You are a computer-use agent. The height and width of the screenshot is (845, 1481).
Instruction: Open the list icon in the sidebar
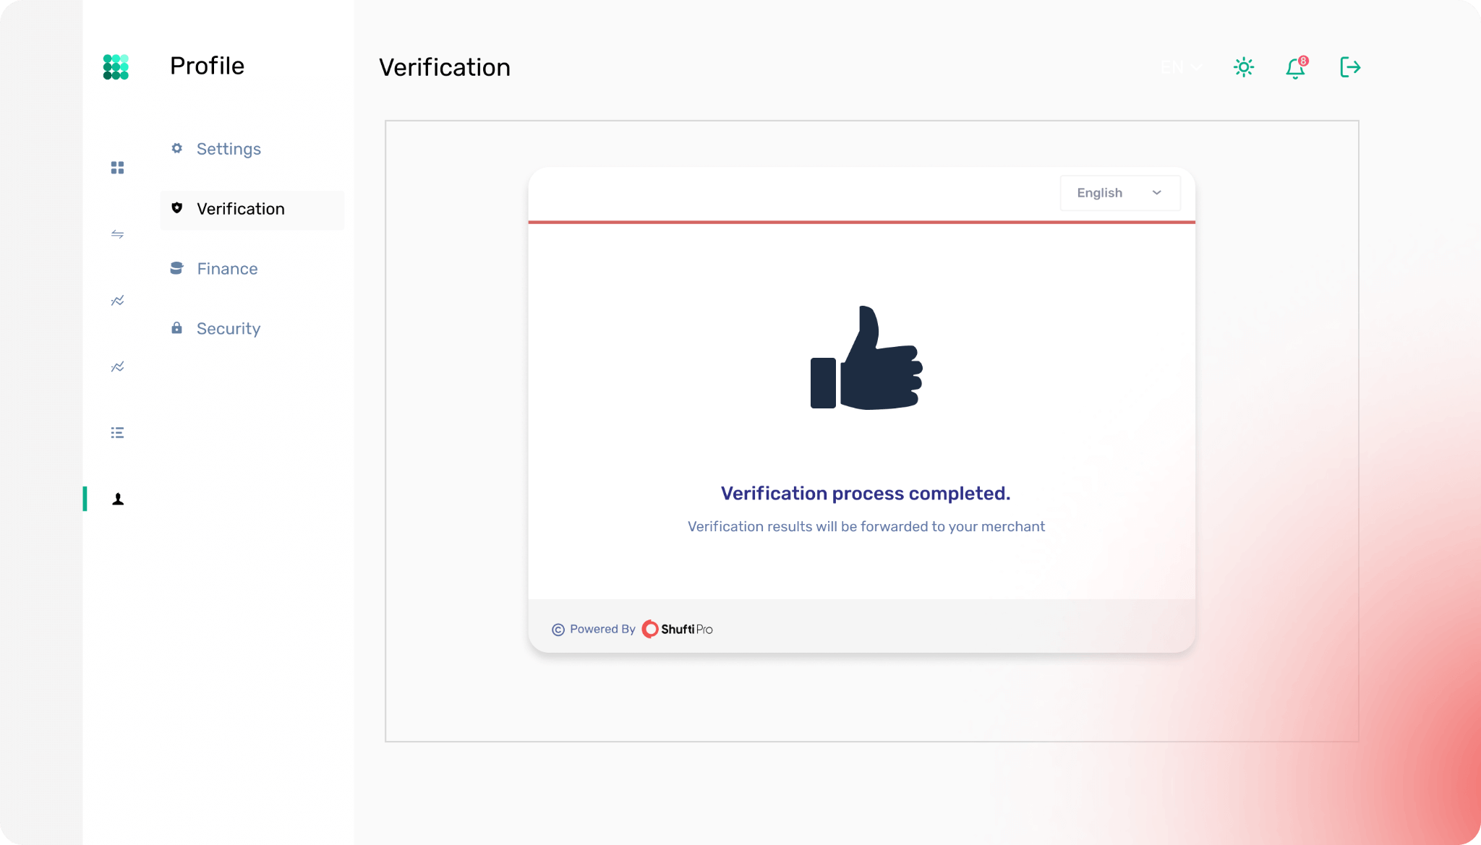[117, 433]
